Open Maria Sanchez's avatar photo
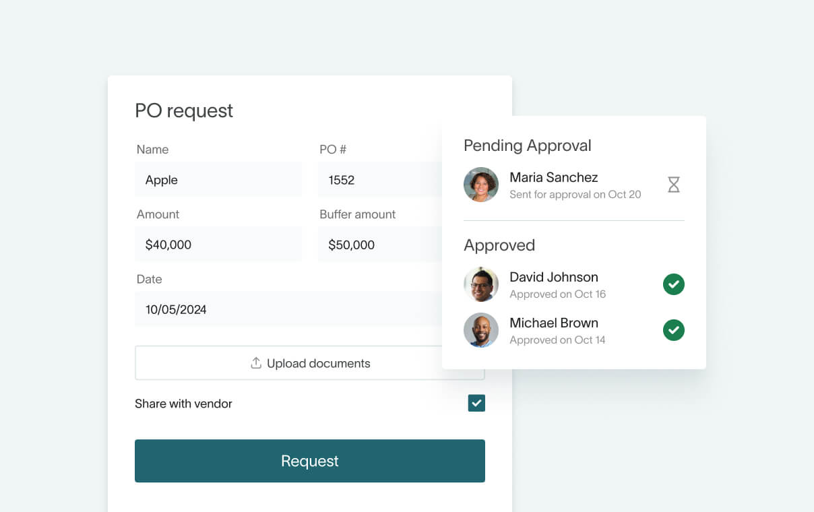 tap(481, 185)
